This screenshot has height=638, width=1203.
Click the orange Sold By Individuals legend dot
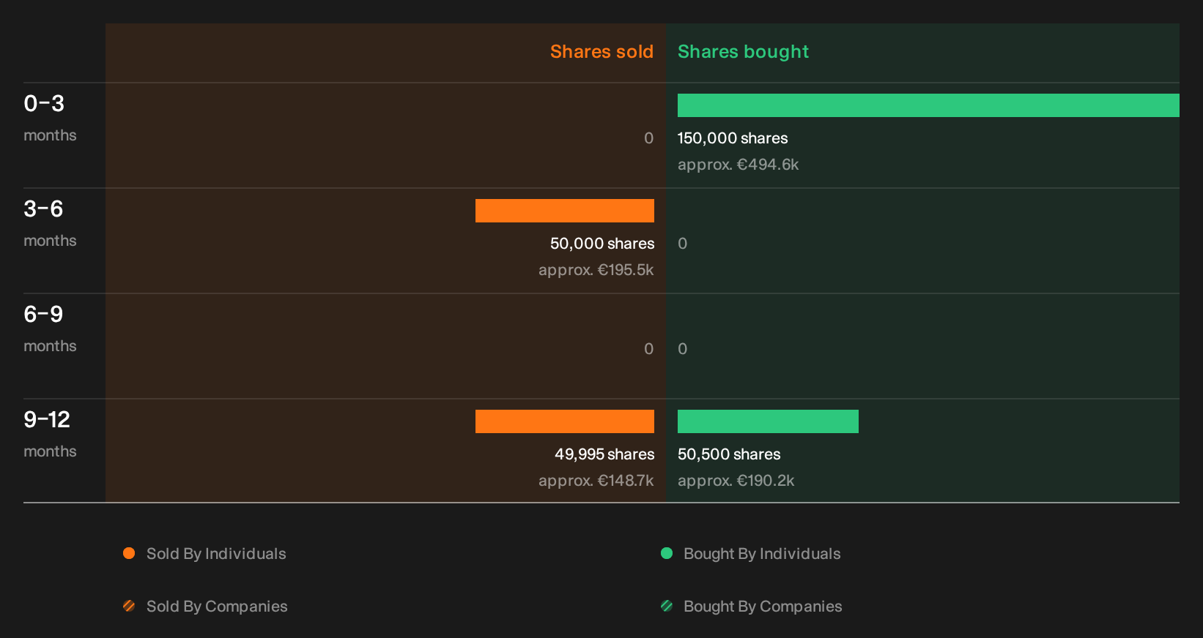pyautogui.click(x=129, y=553)
